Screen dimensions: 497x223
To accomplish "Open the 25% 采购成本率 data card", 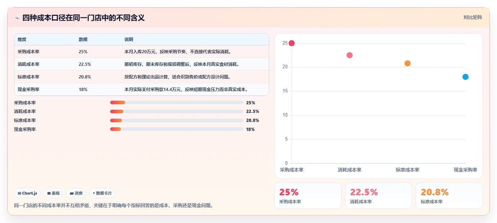I will [308, 196].
